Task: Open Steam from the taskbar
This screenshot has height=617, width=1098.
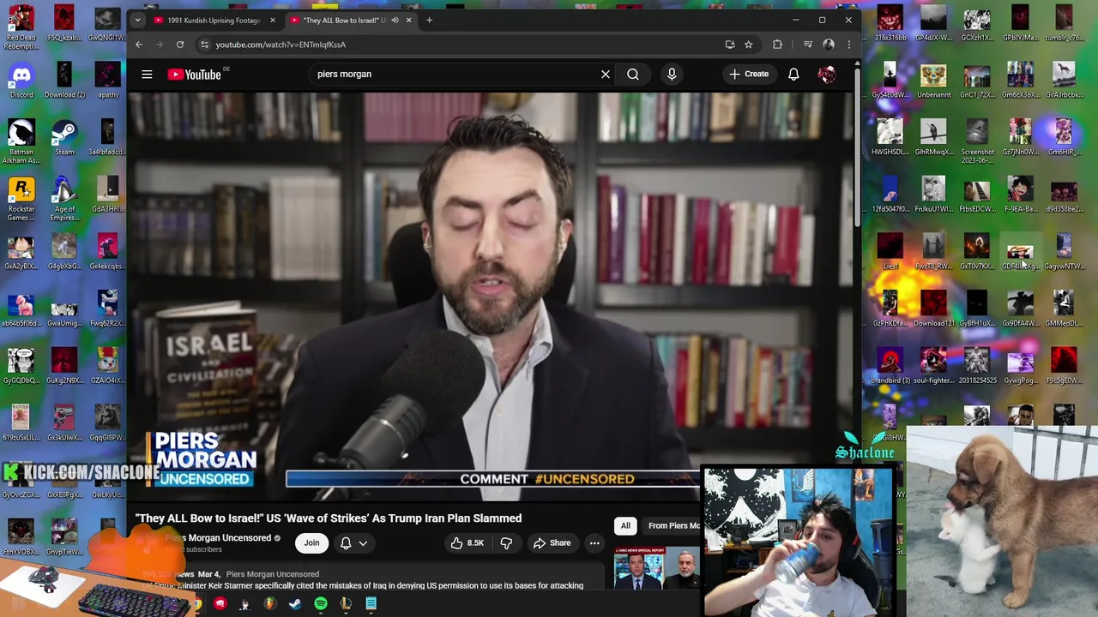Action: click(295, 604)
